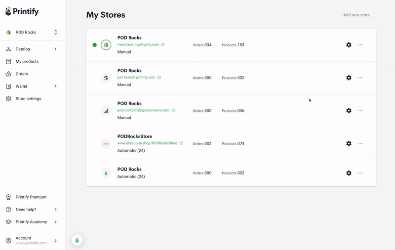395x250 pixels.
Task: Click "Products 006" in the BigCommerce row
Action: 233,110
